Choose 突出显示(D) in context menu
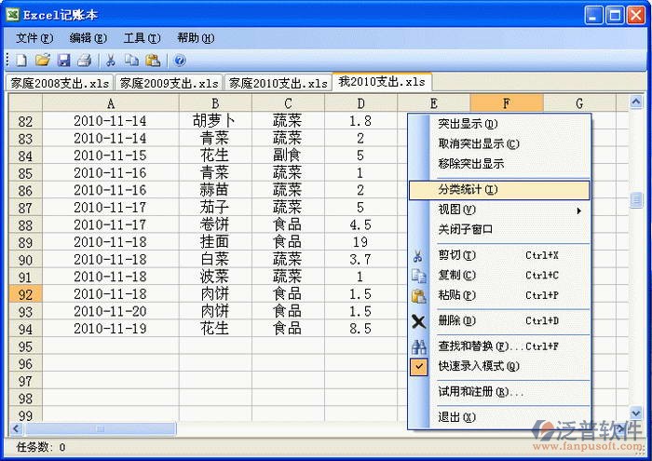This screenshot has height=461, width=652. click(x=499, y=124)
